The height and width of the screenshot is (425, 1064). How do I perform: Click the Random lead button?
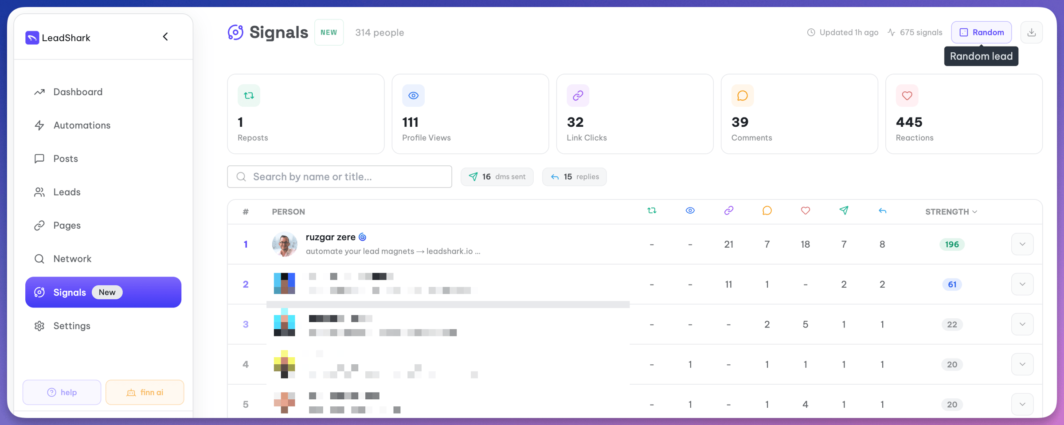pos(981,32)
